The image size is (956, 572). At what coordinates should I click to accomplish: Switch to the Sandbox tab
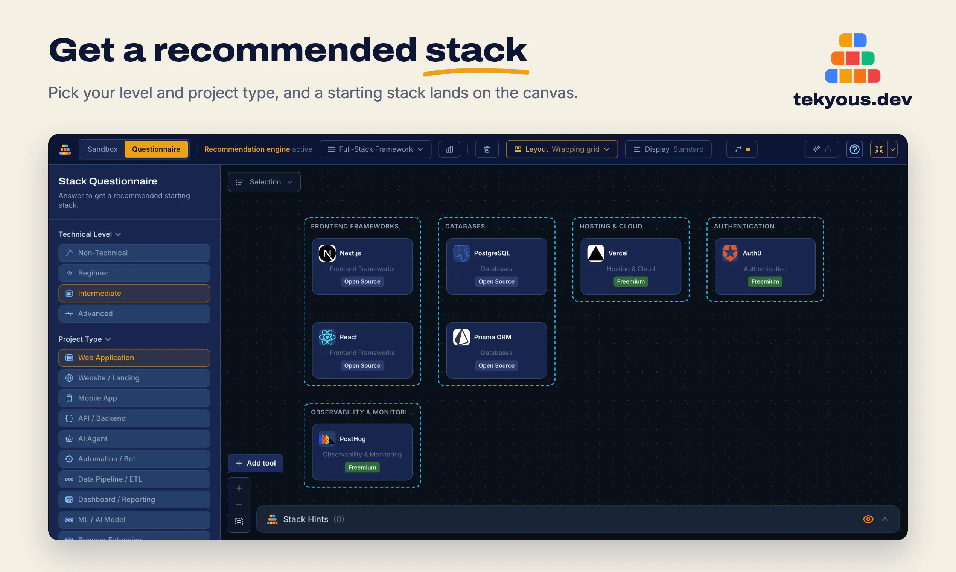pyautogui.click(x=102, y=149)
